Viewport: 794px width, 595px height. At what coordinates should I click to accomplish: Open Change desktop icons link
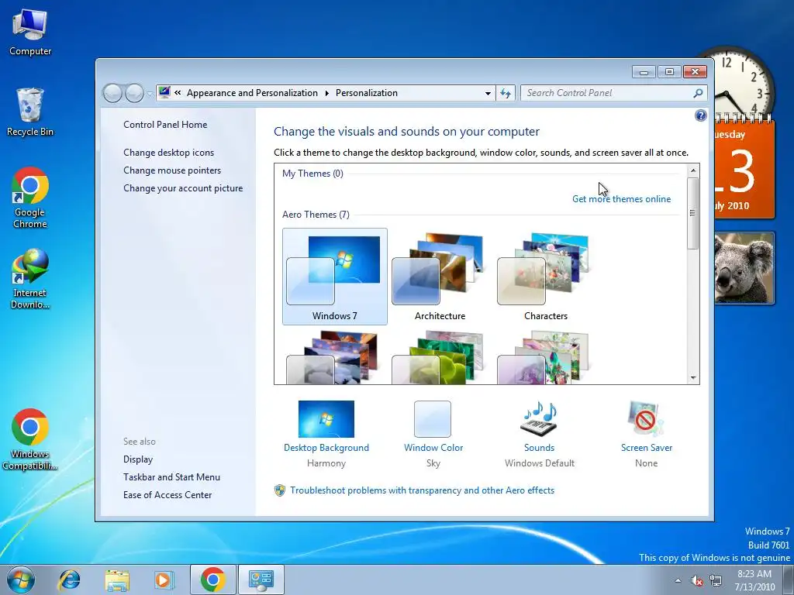tap(168, 153)
